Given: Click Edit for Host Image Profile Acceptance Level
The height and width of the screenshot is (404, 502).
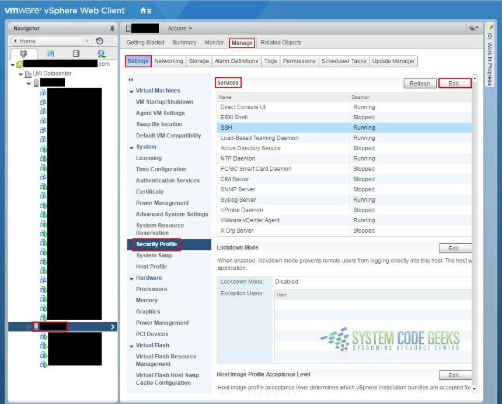Looking at the screenshot, I should click(x=455, y=375).
